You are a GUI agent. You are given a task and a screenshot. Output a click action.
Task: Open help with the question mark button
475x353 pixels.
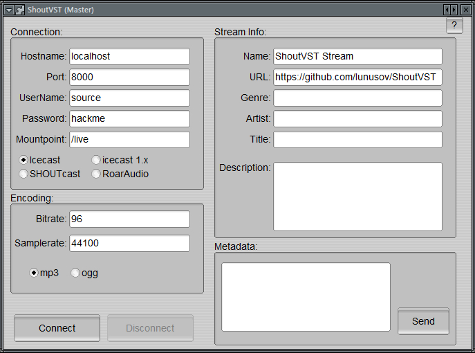coord(454,26)
